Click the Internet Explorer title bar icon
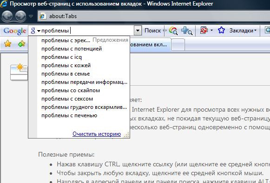Viewport: 270px width, 183px height. (4, 4)
